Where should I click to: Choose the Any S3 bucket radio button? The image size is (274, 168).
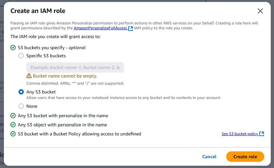coord(21,92)
